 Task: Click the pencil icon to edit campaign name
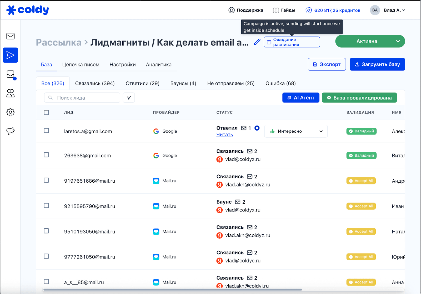click(257, 42)
